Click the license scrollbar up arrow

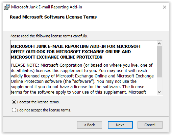[159, 43]
